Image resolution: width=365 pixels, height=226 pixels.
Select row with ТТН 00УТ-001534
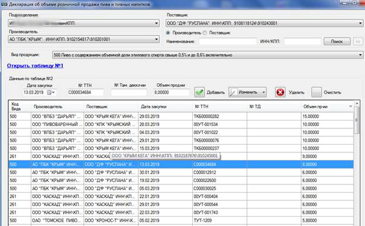(181, 124)
